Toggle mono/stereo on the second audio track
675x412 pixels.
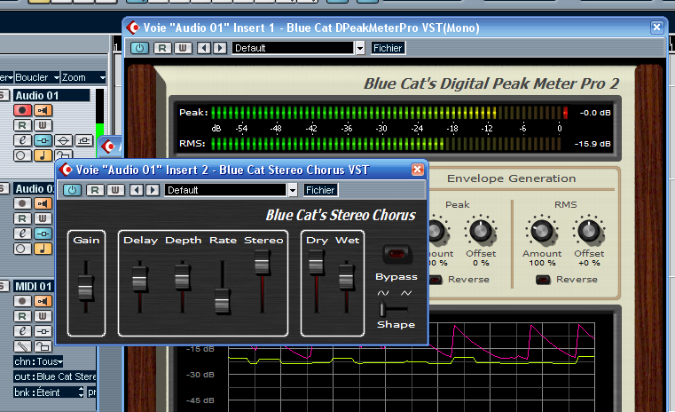22,249
